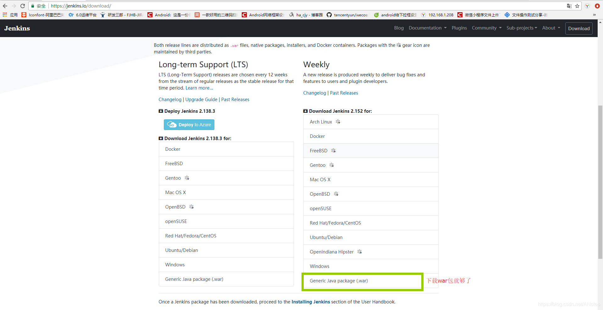Expand the Sub-projects dropdown menu
The width and height of the screenshot is (603, 310).
click(522, 28)
